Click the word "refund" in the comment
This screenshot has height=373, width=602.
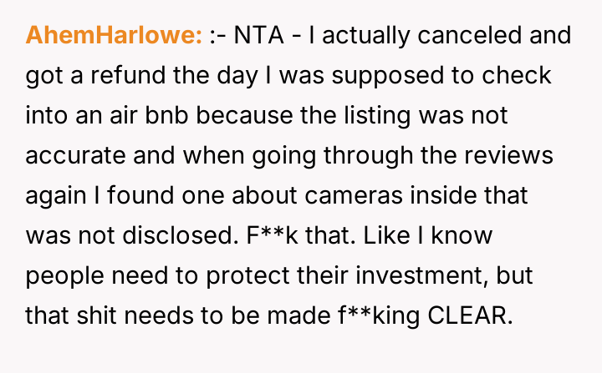(126, 75)
